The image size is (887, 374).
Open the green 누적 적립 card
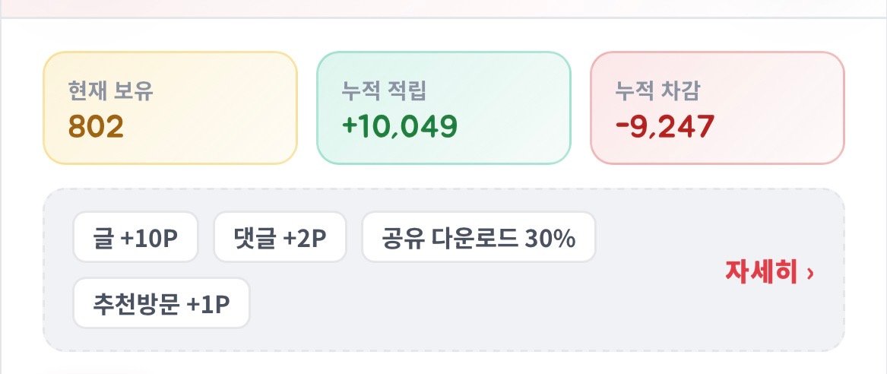pyautogui.click(x=444, y=108)
